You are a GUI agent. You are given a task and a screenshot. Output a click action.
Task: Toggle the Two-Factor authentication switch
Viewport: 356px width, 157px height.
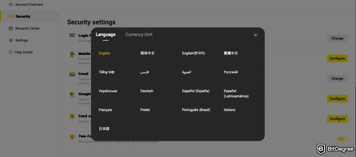pyautogui.click(x=343, y=139)
